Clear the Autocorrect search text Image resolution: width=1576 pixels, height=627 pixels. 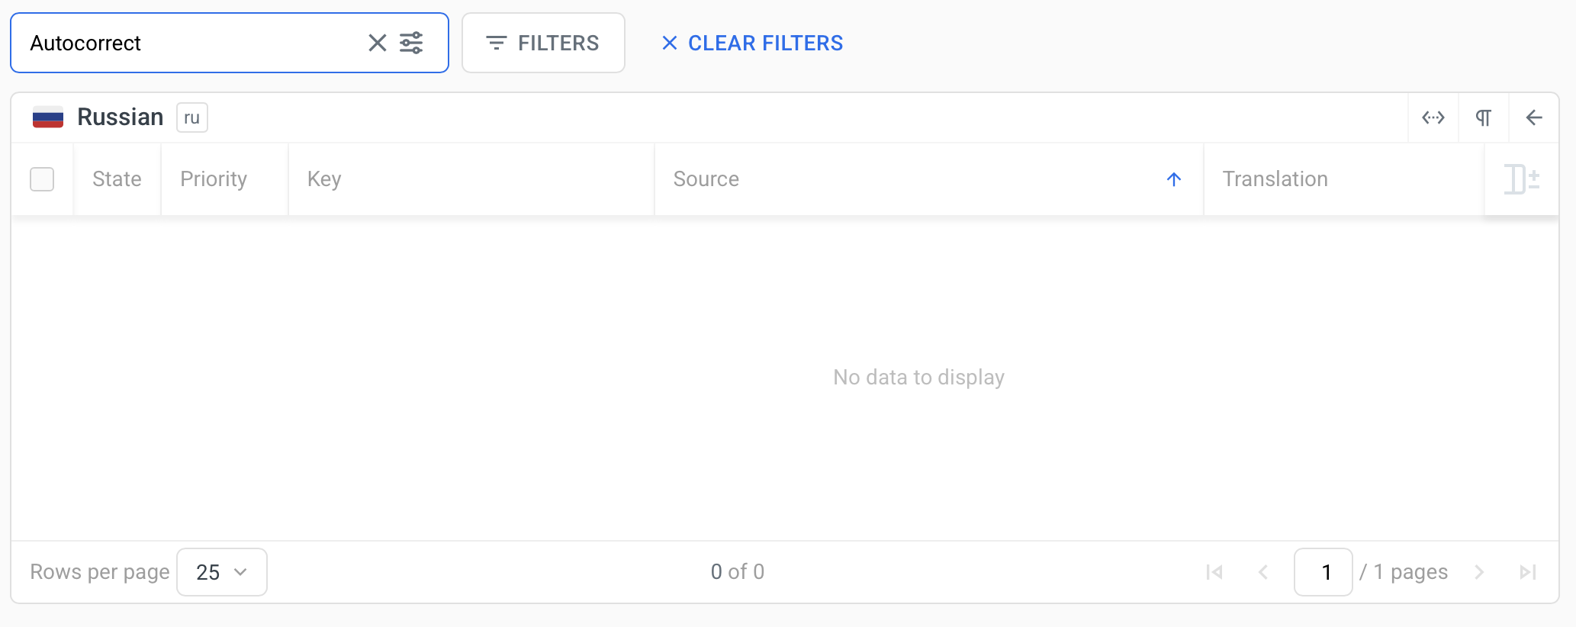point(377,43)
